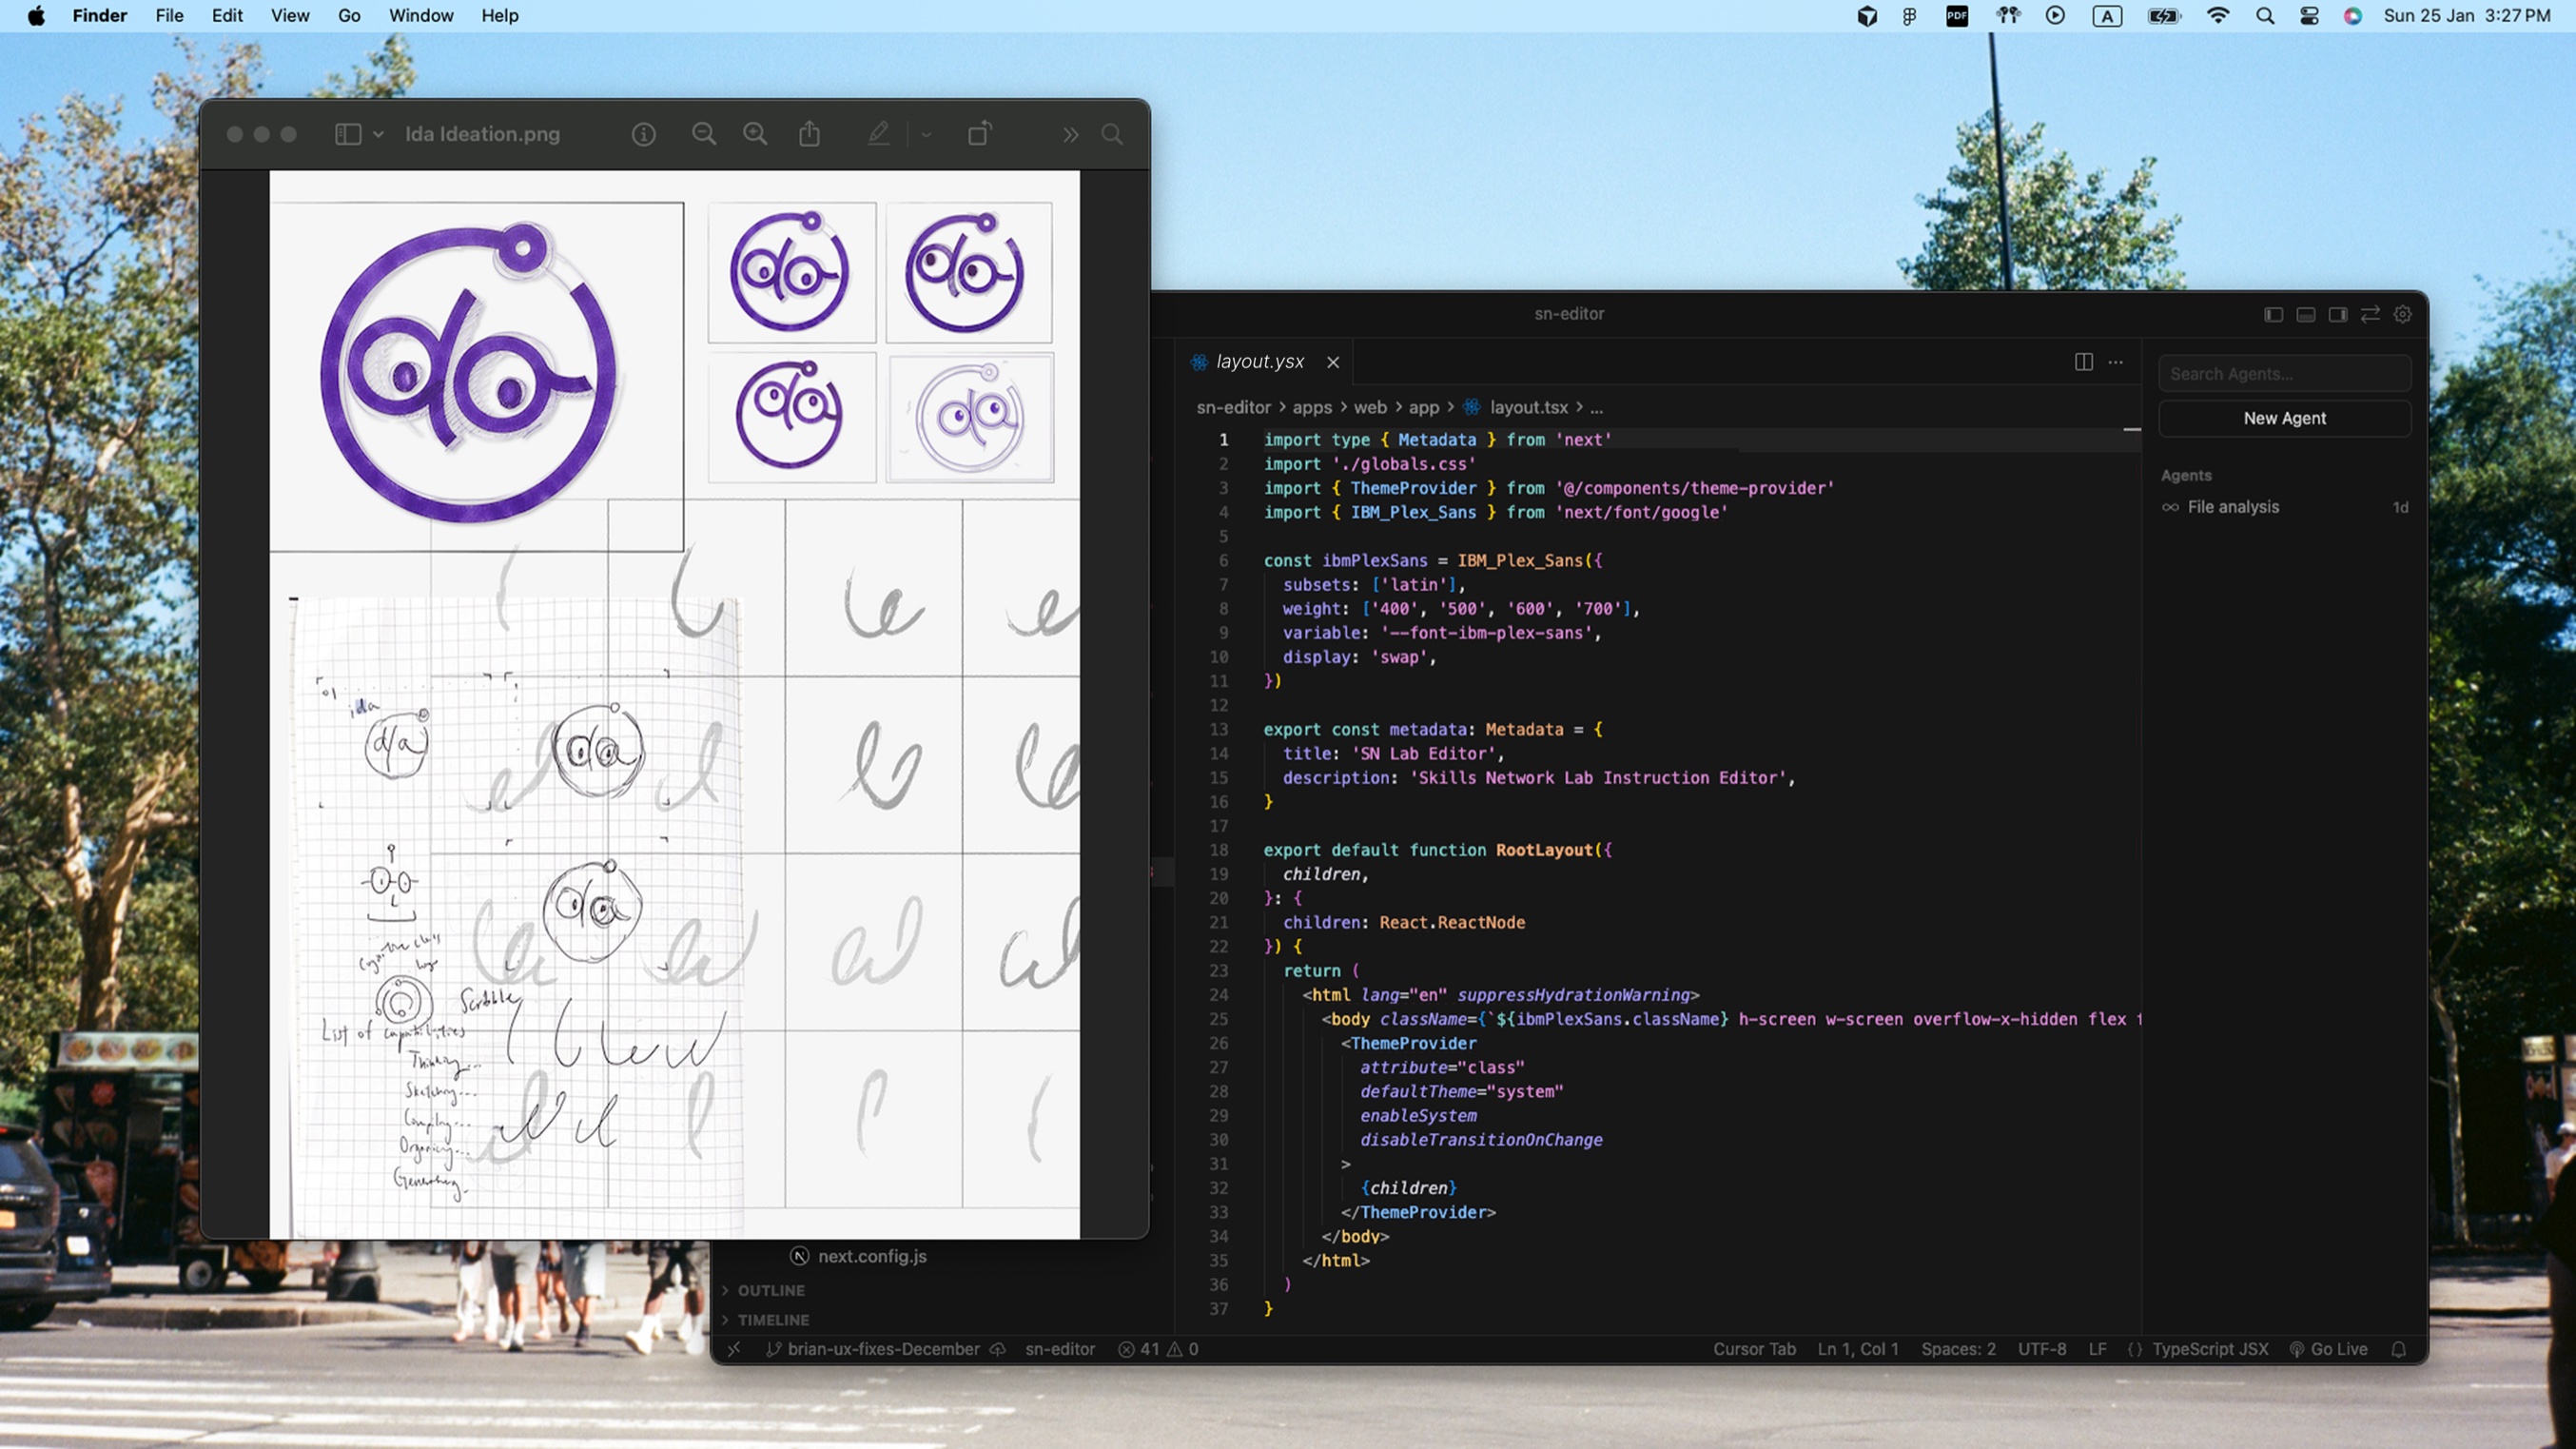Zoom out in Preview window
The width and height of the screenshot is (2576, 1449).
pyautogui.click(x=704, y=134)
